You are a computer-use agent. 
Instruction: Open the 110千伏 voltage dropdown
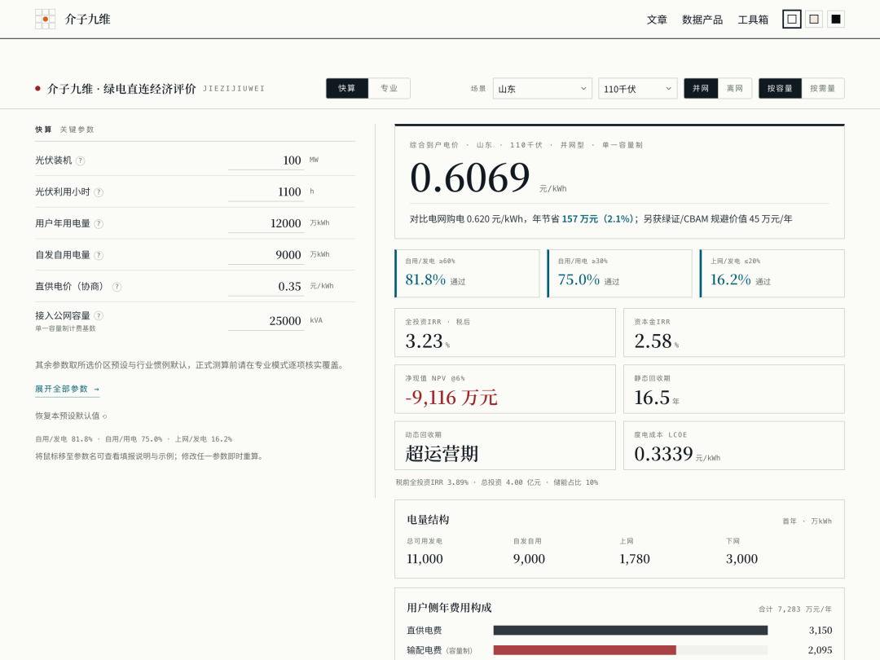[x=637, y=89]
